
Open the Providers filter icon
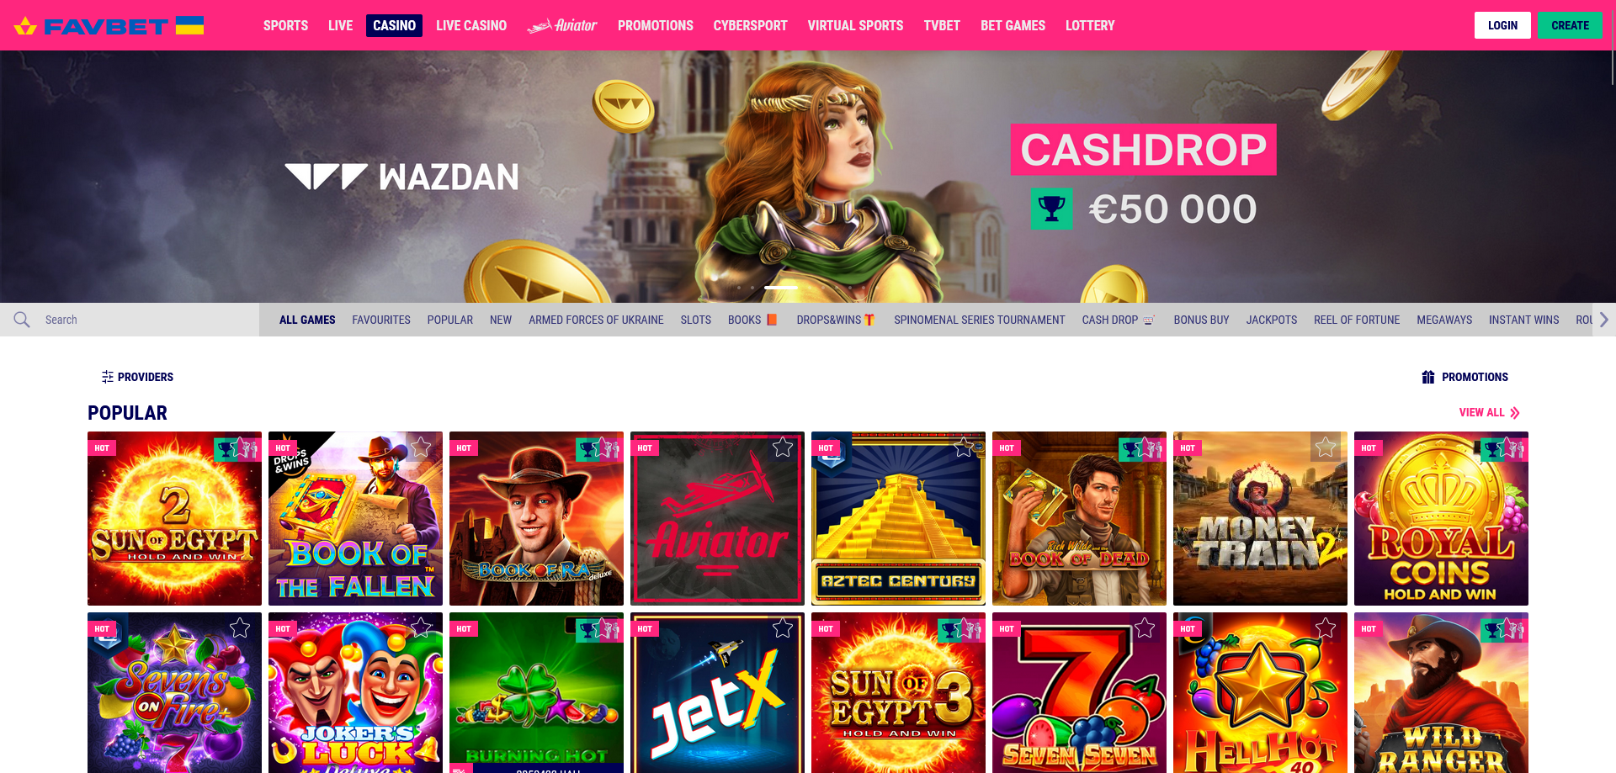(108, 377)
